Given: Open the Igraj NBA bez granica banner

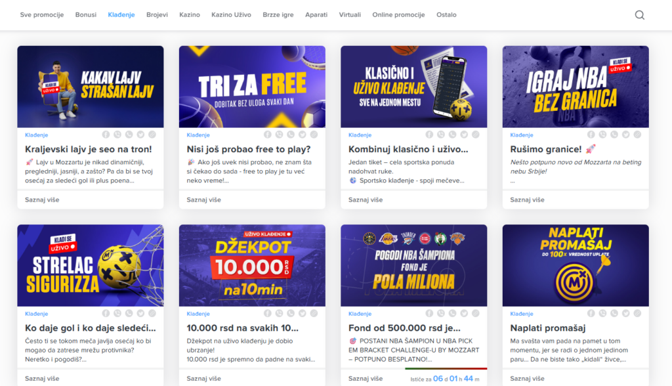Looking at the screenshot, I should 576,87.
